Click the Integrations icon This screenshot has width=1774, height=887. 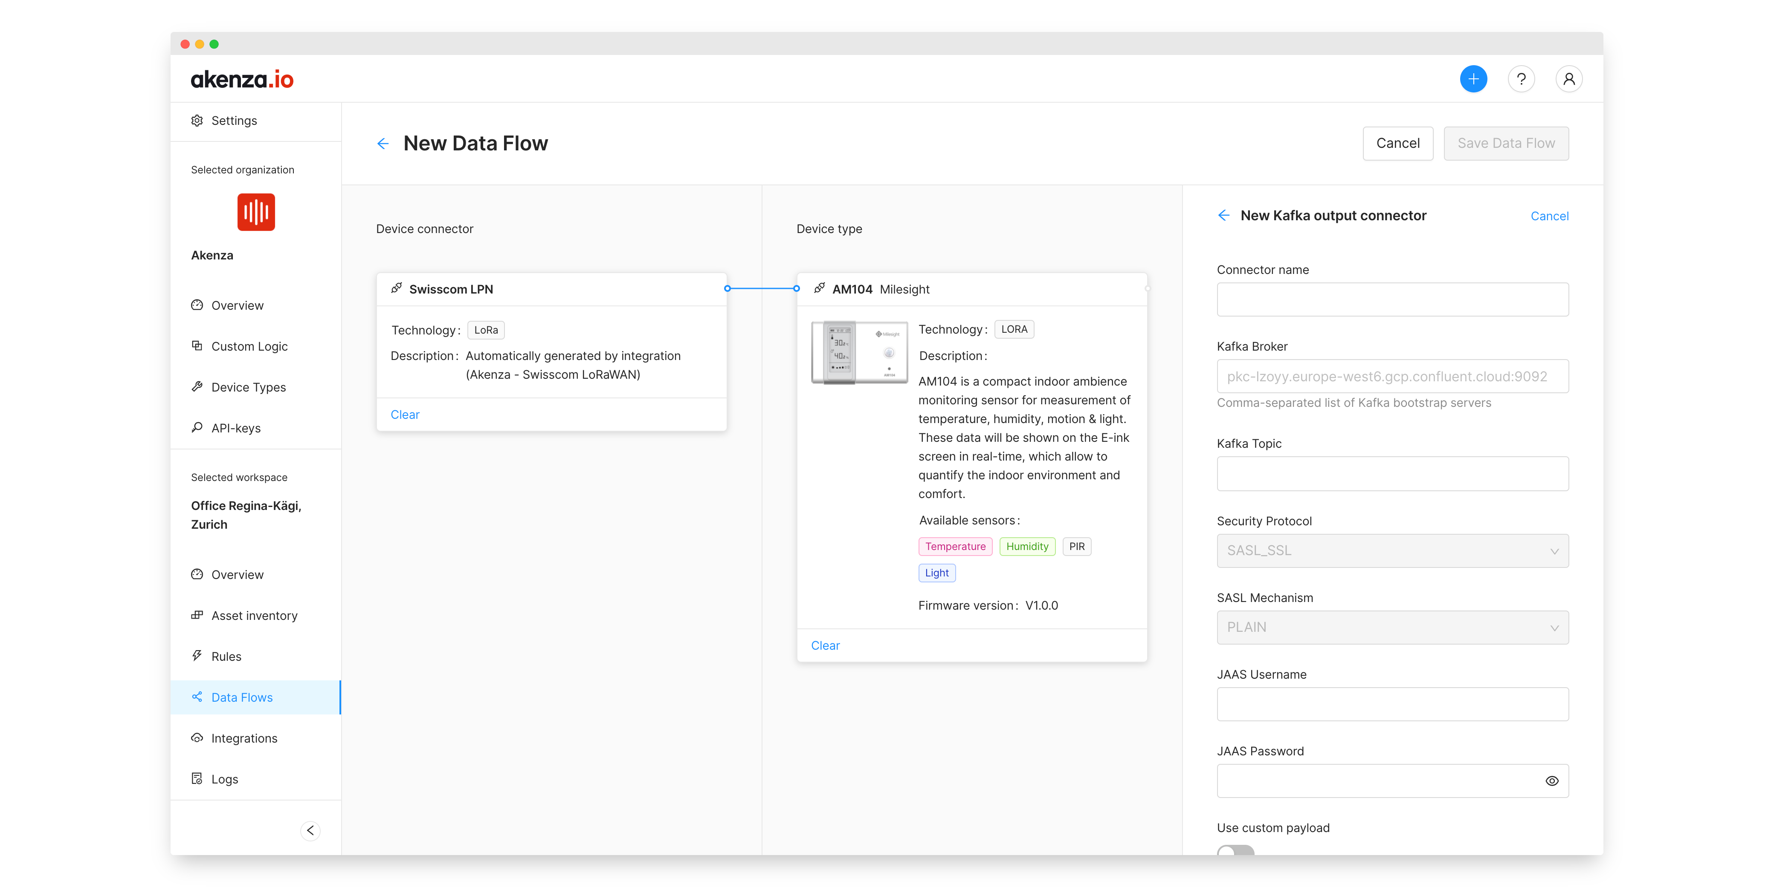[197, 738]
